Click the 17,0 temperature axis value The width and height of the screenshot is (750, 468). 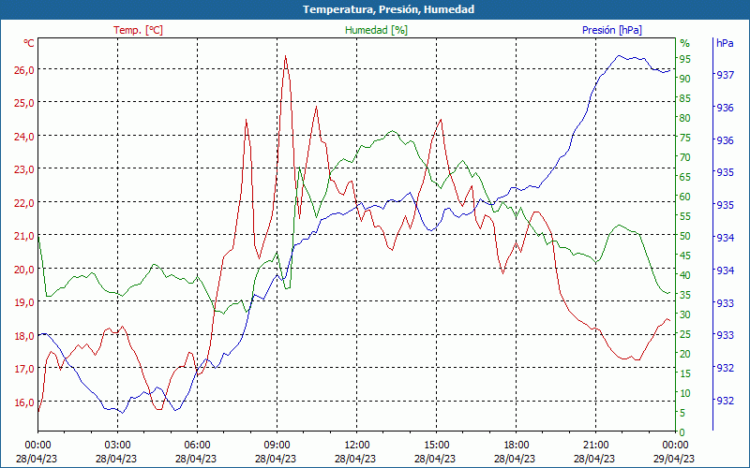25,369
